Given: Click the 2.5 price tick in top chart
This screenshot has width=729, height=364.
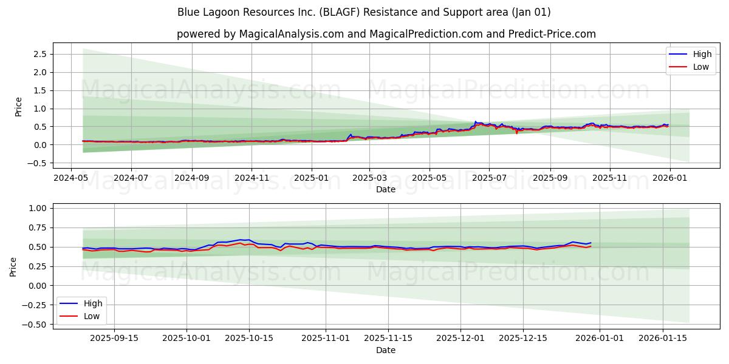Looking at the screenshot, I should [x=41, y=54].
